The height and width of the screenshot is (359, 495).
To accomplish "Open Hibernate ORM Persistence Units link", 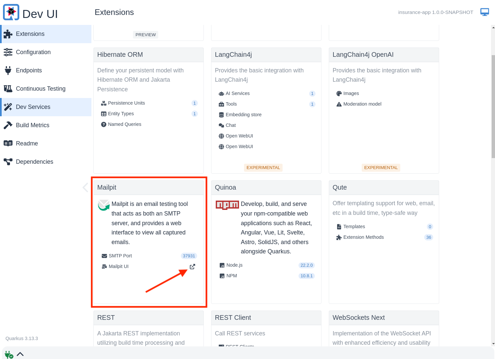I will 126,103.
